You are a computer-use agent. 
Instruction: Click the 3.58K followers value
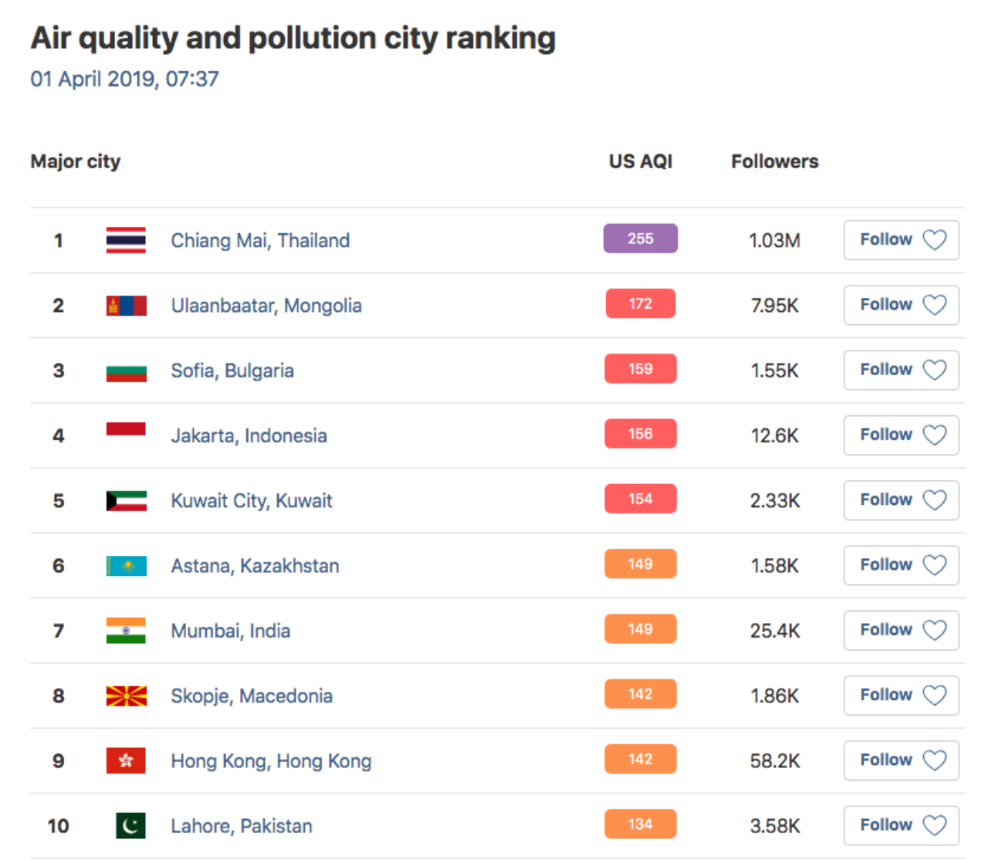coord(775,826)
